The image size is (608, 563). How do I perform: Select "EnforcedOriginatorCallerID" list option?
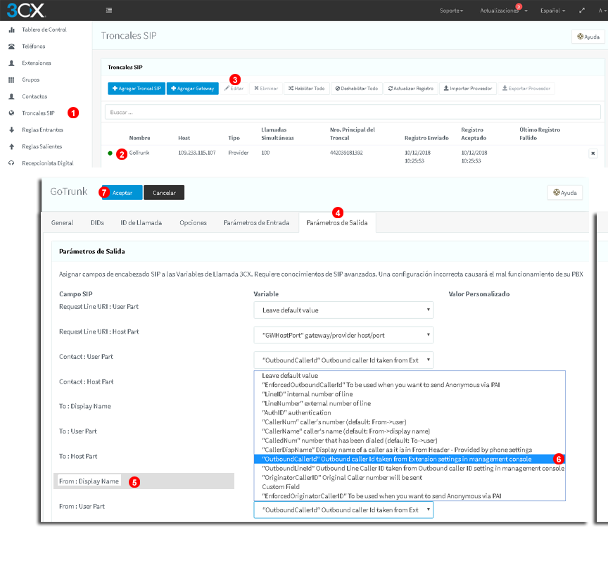point(410,496)
